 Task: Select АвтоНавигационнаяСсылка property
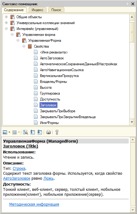pos(62,70)
